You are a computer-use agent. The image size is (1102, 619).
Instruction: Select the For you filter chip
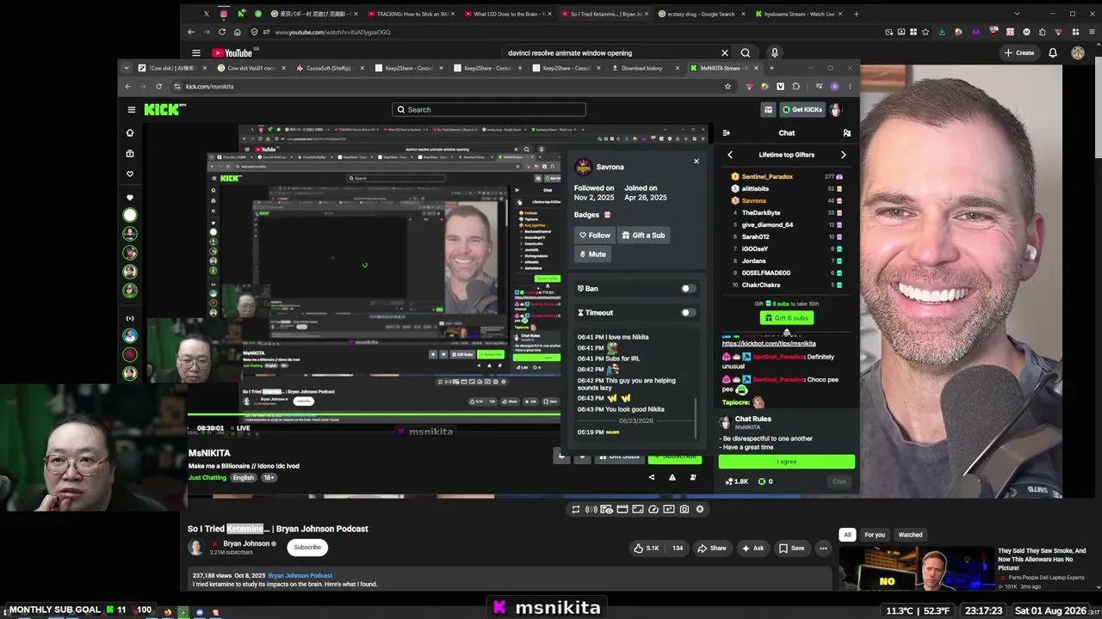click(875, 535)
